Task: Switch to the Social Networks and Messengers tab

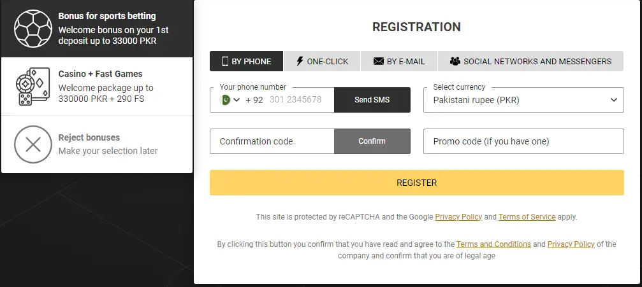Action: point(530,62)
